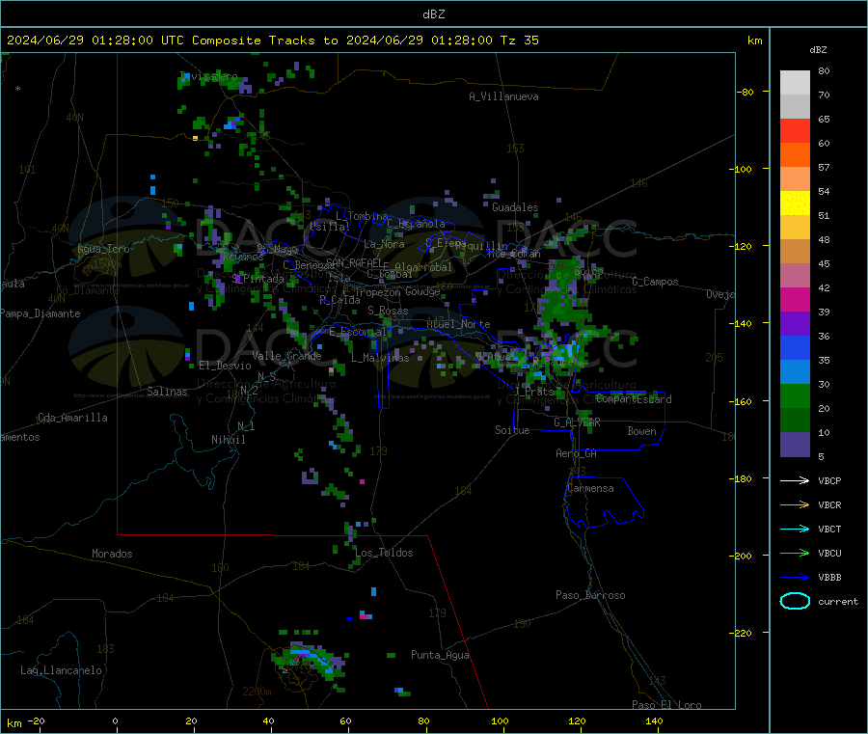This screenshot has height=734, width=868.
Task: Choose the slate 10–5 dBZ swatch
Action: point(795,445)
